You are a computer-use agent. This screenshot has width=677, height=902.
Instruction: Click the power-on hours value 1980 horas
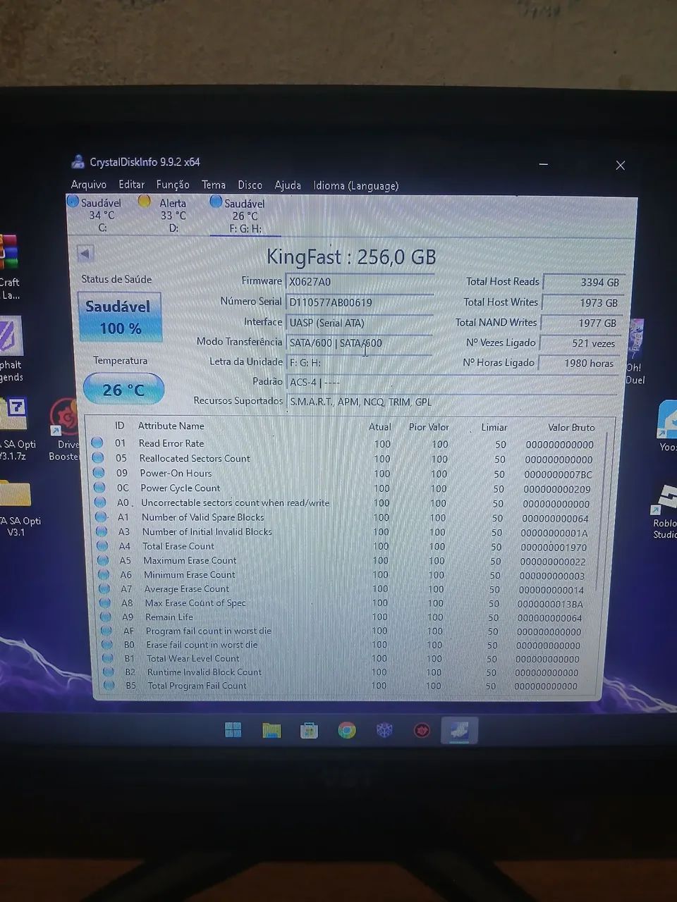point(580,363)
